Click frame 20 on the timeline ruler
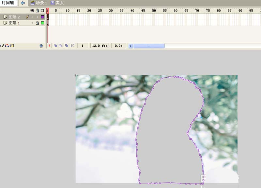 point(89,11)
